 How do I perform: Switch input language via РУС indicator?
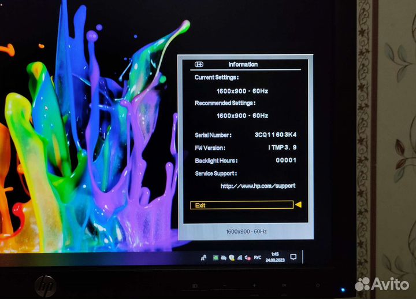pyautogui.click(x=257, y=257)
